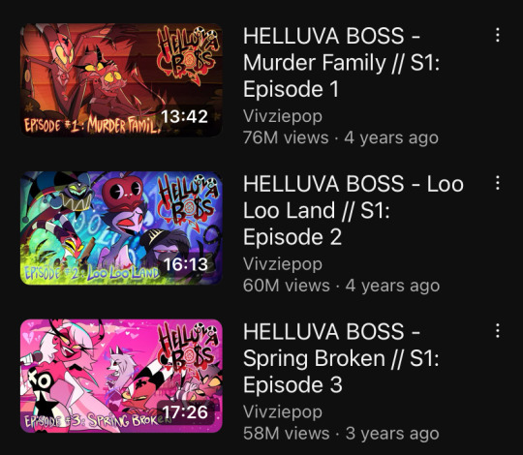Viewport: 523px width, 455px height.
Task: Play the Loo Loo Land episode thumbnail
Action: pos(121,228)
